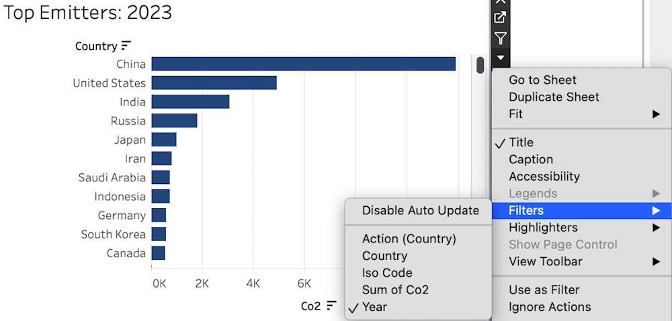Click the vertical scrollbar thumb beside chart
The image size is (672, 321).
pyautogui.click(x=480, y=65)
